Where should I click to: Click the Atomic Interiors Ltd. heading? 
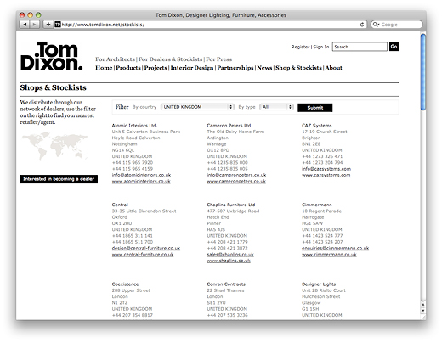pyautogui.click(x=134, y=126)
